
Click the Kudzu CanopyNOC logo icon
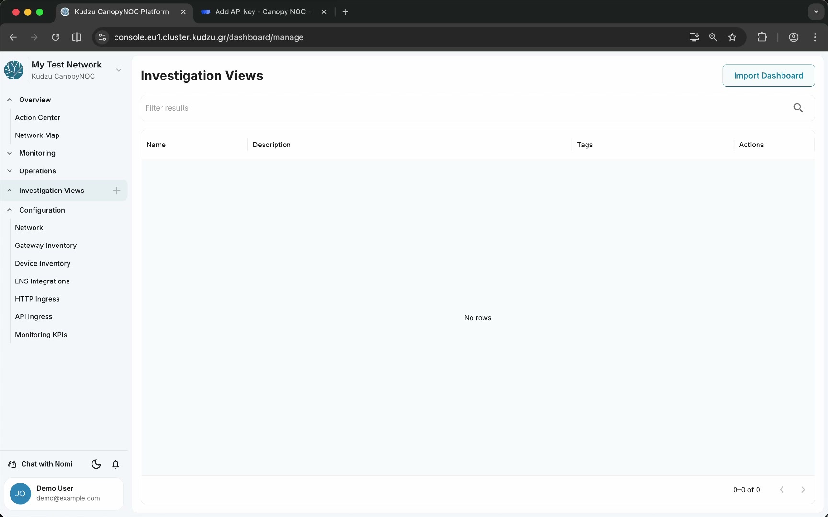[x=14, y=70]
